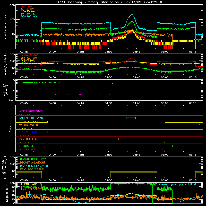
Task: Click the HESSI Observing Summary plot title
Action: click(109, 2)
